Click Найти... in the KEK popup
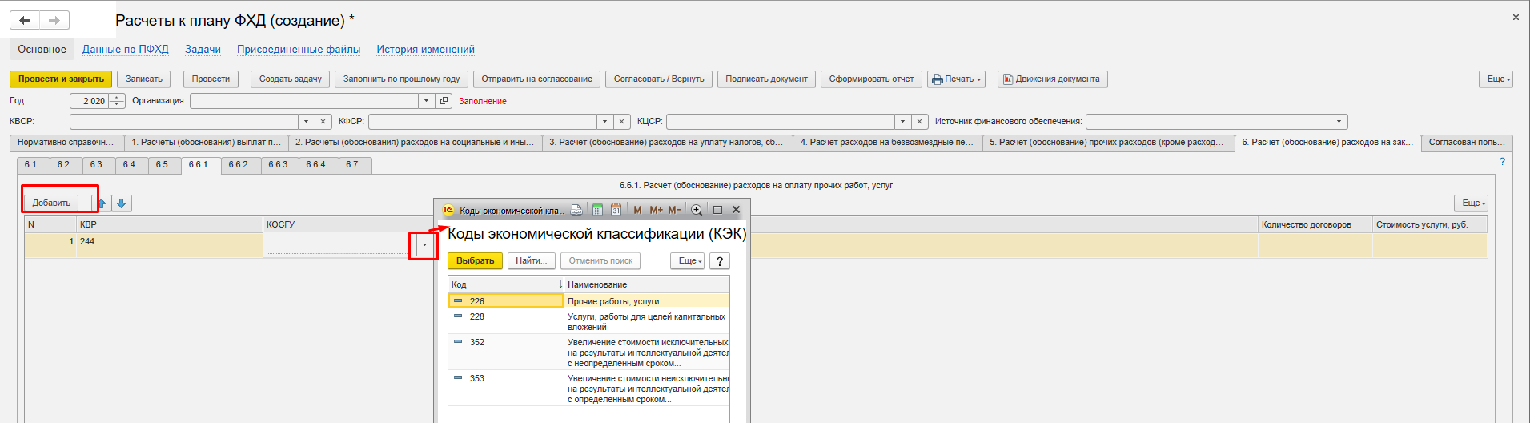1530x423 pixels. click(532, 261)
